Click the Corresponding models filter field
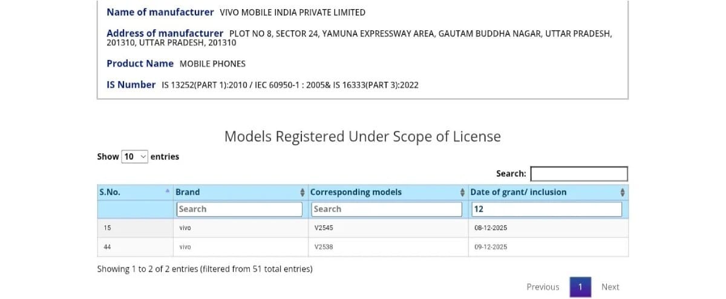726x299 pixels. [x=387, y=209]
